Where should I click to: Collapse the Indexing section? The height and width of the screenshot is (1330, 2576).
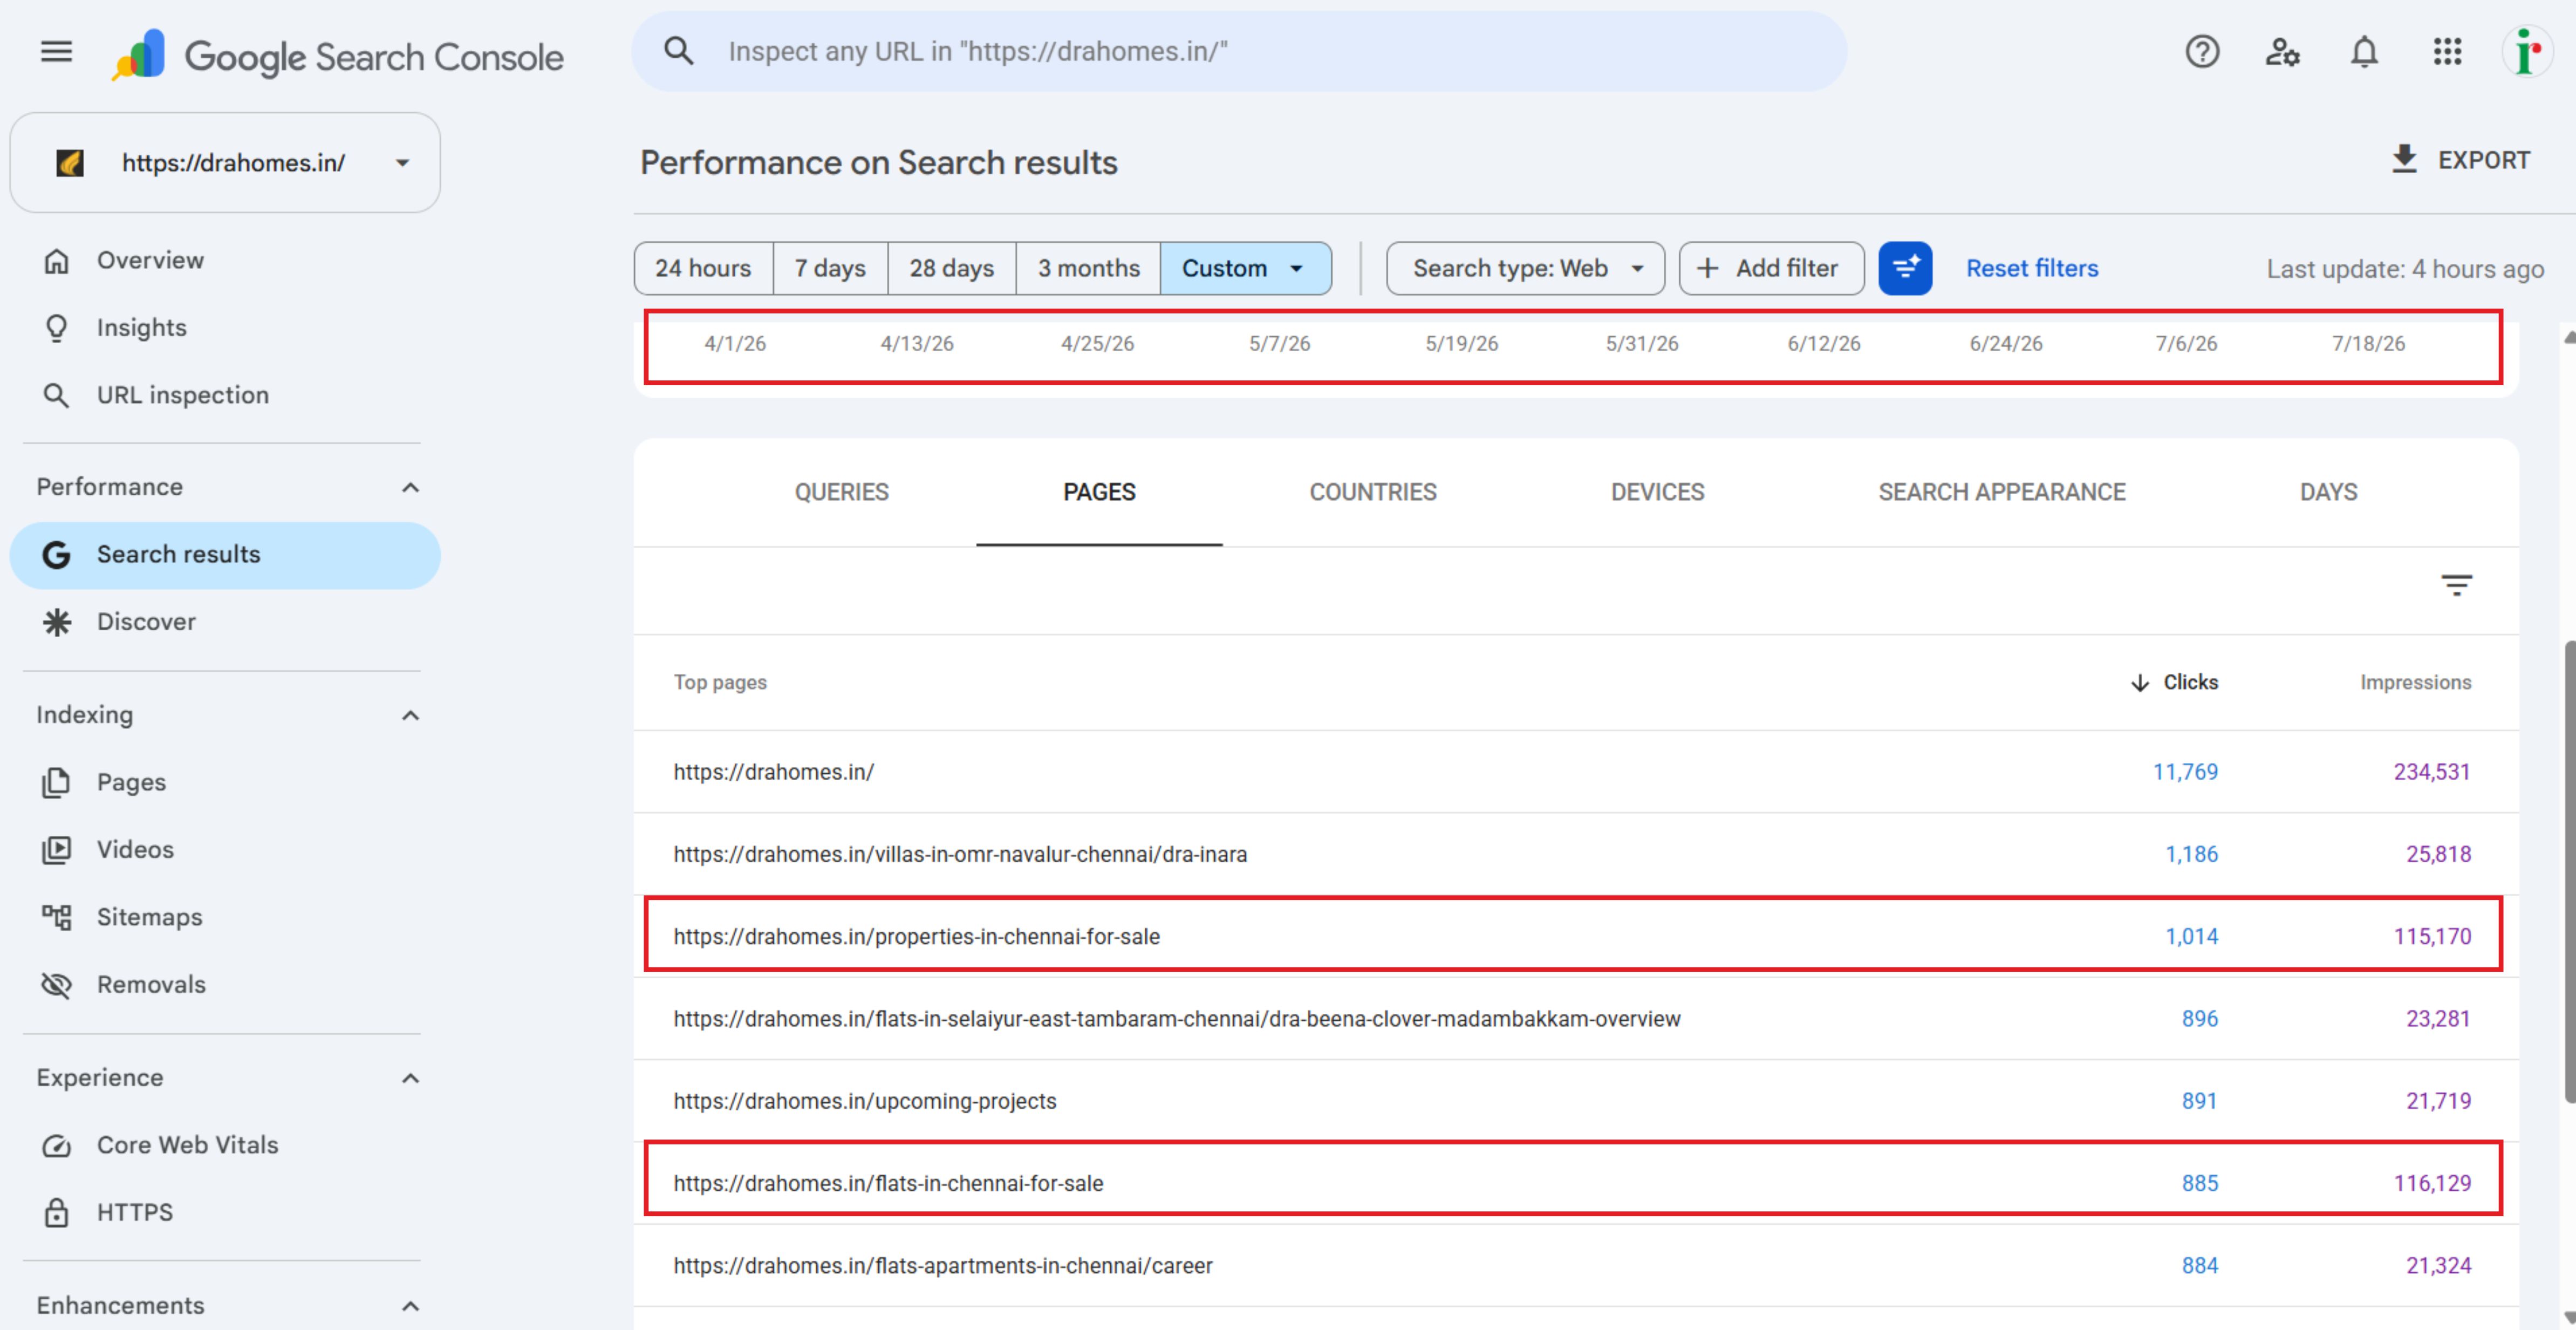[410, 716]
